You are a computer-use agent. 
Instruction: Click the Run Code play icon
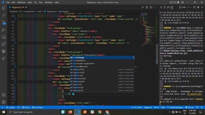[143, 7]
